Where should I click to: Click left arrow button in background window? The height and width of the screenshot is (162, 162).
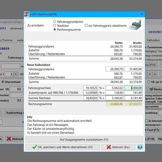coord(150,74)
